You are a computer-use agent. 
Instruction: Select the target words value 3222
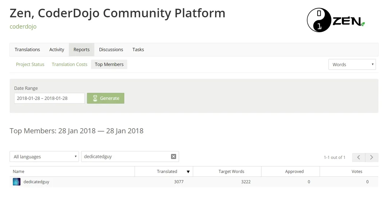[246, 182]
